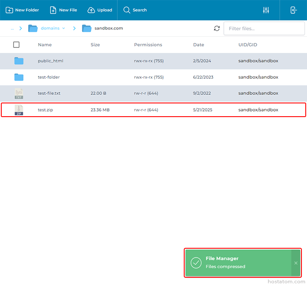Screen dimensions: 307x285
Task: Click the test-file.txt text file icon
Action: (x=19, y=93)
